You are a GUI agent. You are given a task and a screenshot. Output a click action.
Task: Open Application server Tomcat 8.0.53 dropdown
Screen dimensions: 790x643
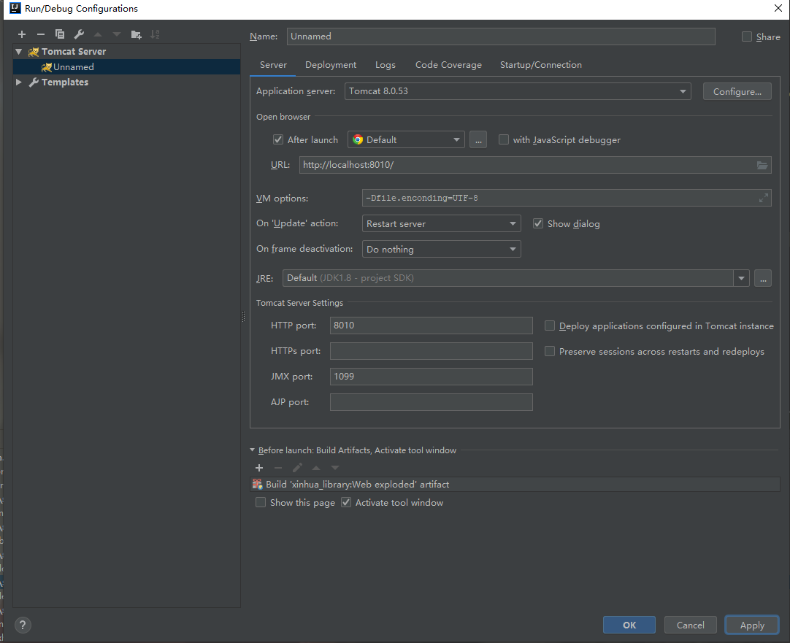(518, 91)
